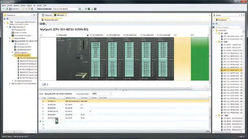
Task: Open the Baugruppenträger dropdown
Action: click(102, 93)
